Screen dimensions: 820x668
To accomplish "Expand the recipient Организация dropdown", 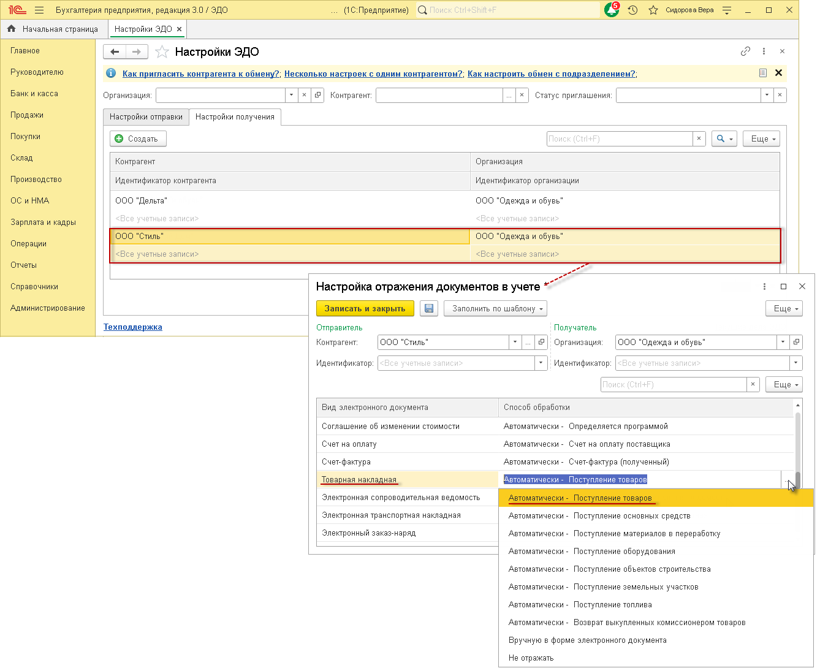I will [783, 342].
